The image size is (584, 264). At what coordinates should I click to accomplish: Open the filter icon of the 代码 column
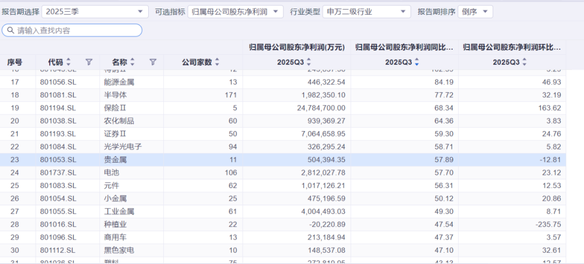[89, 63]
